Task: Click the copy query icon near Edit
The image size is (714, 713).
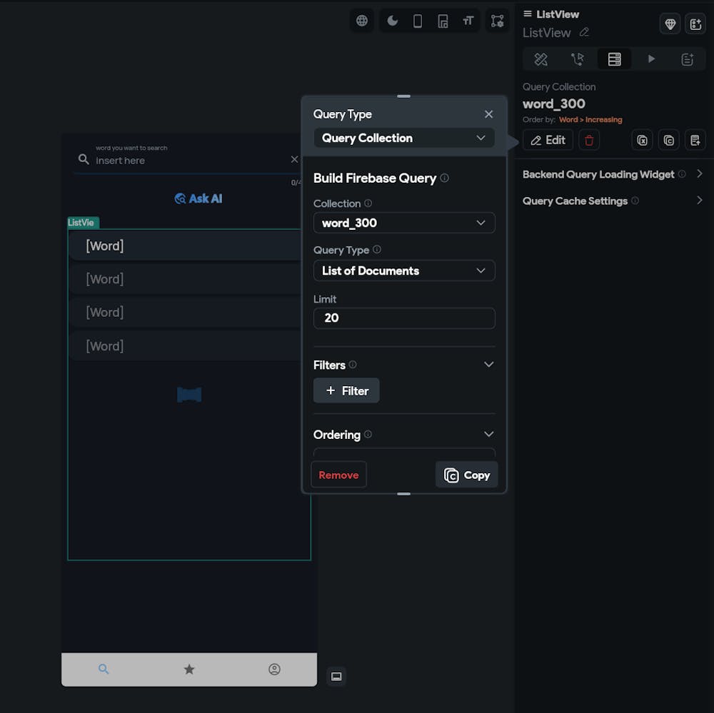Action: point(668,140)
